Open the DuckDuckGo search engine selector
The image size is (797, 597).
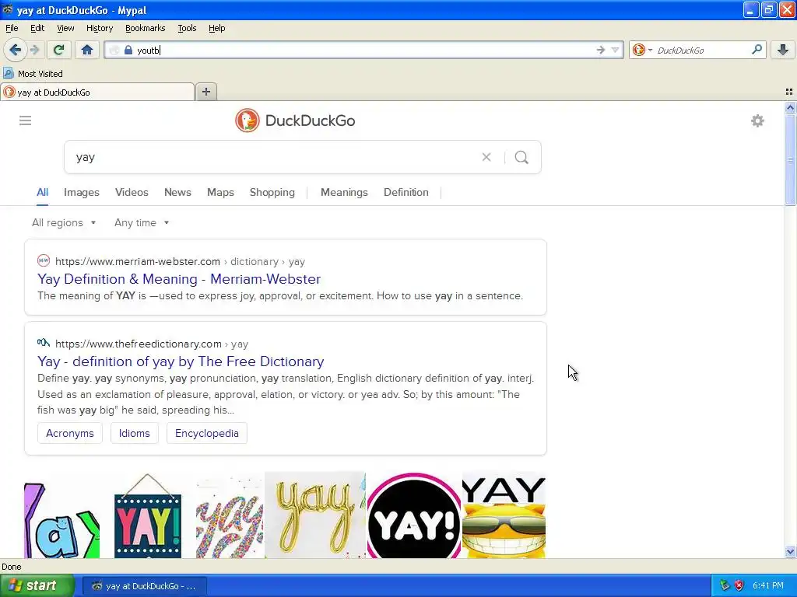tap(642, 50)
